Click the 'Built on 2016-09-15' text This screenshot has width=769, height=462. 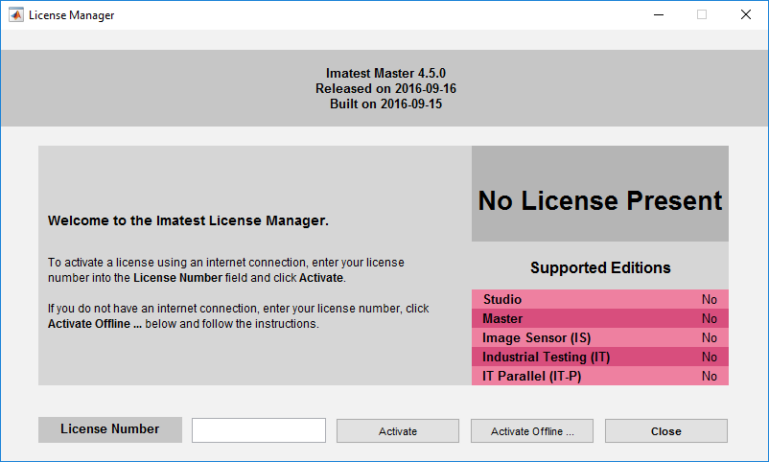pos(385,104)
